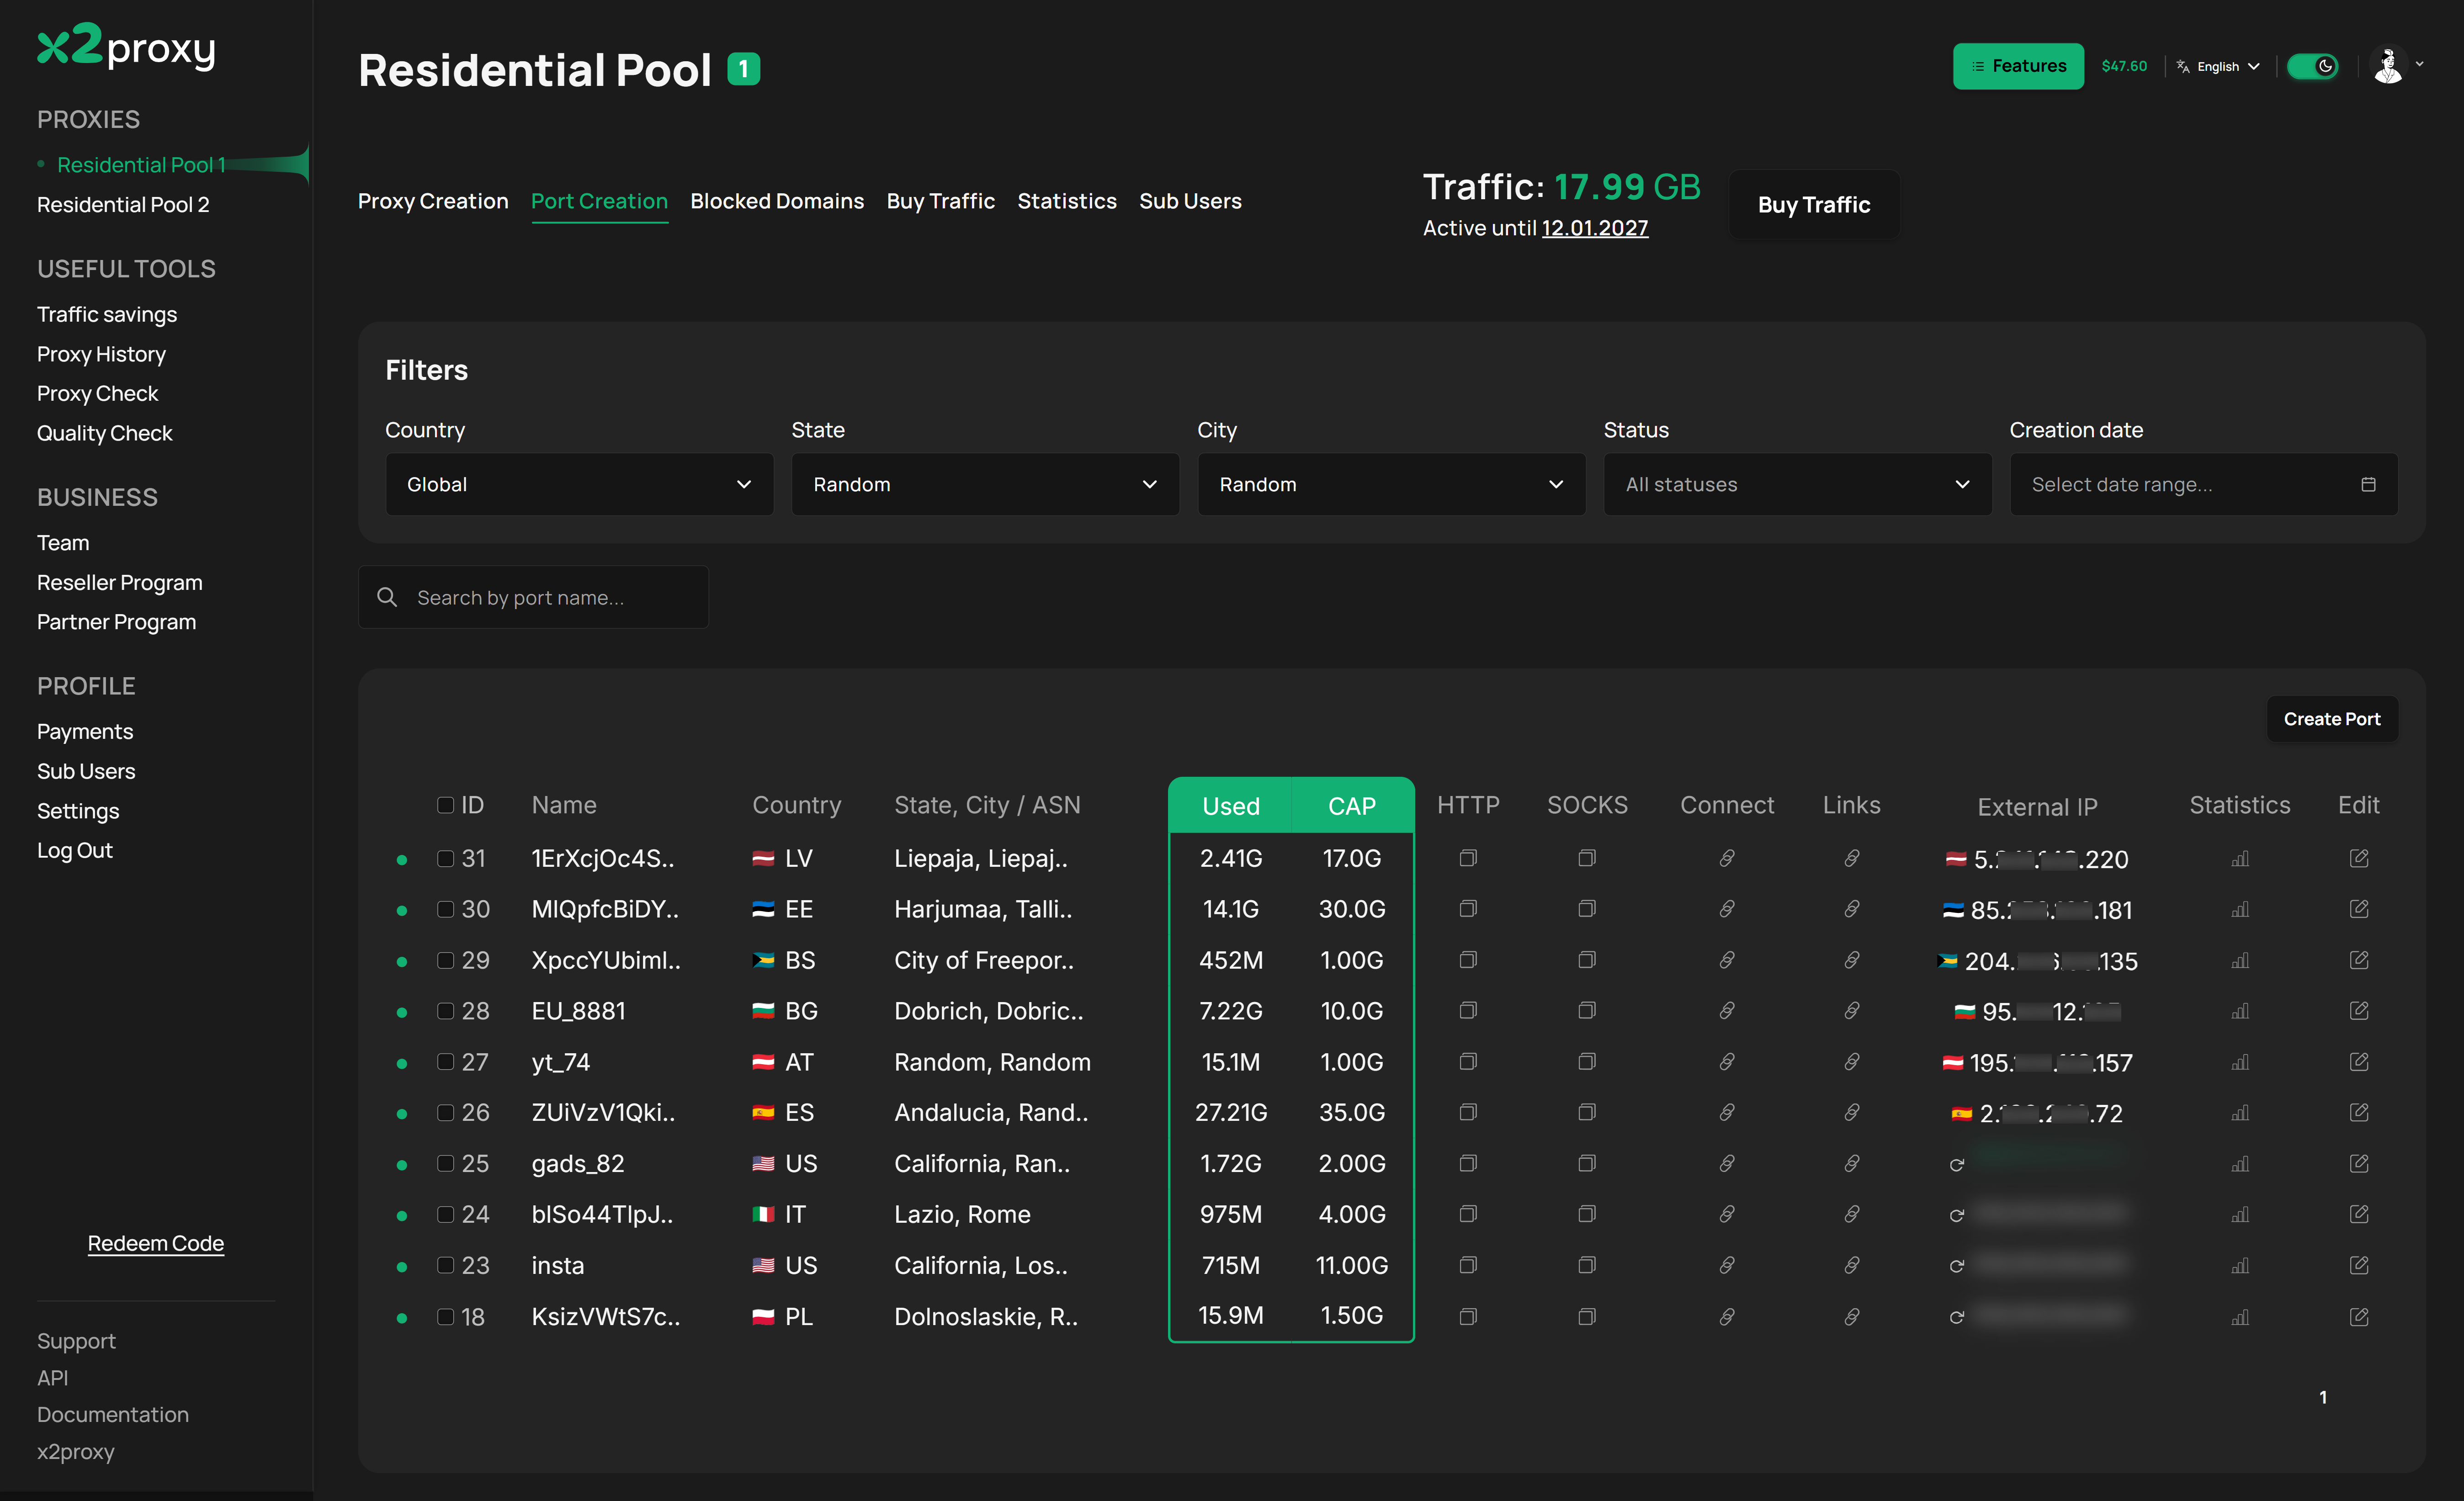Screen dimensions: 2464x1501
Task: Check the box for port 27
Action: pyautogui.click(x=446, y=1062)
